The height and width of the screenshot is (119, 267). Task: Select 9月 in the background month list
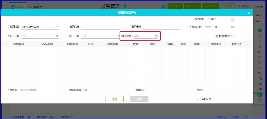(260, 73)
